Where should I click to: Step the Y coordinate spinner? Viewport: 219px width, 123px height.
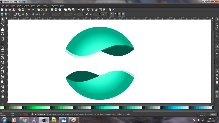coord(71,14)
